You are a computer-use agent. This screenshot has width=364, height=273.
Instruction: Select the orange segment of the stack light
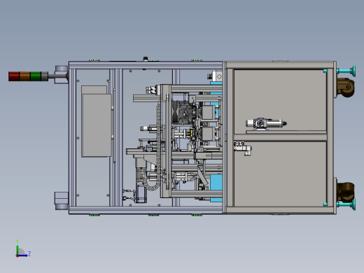tap(24, 76)
